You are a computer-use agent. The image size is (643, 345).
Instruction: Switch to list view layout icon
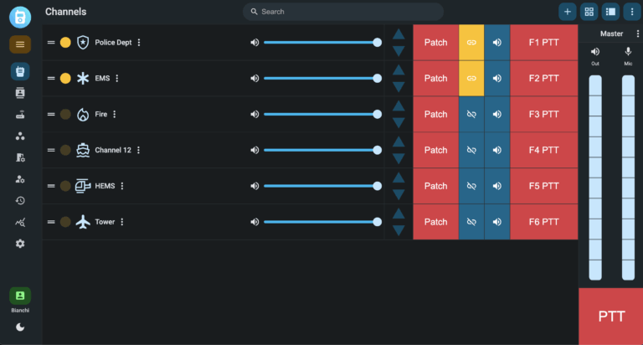(x=610, y=12)
